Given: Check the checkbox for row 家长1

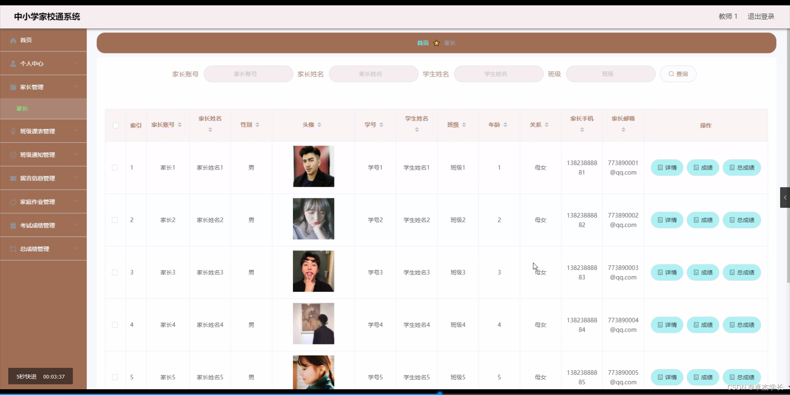Looking at the screenshot, I should [115, 167].
